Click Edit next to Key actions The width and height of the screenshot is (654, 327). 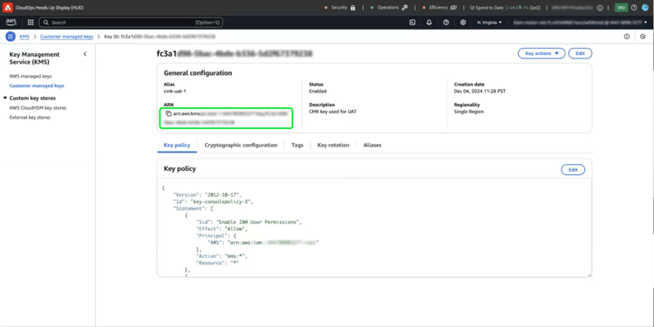coord(580,53)
